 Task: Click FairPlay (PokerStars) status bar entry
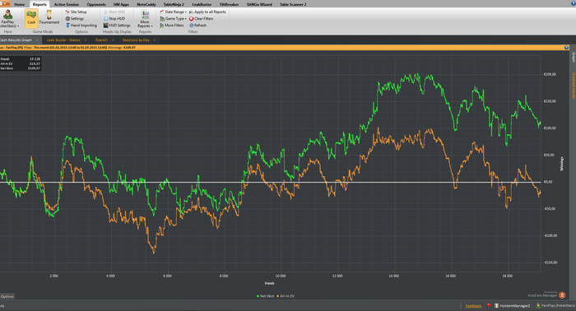click(555, 305)
